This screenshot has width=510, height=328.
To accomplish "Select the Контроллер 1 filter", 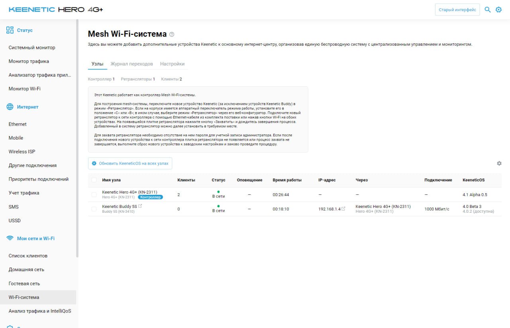I will pyautogui.click(x=101, y=79).
